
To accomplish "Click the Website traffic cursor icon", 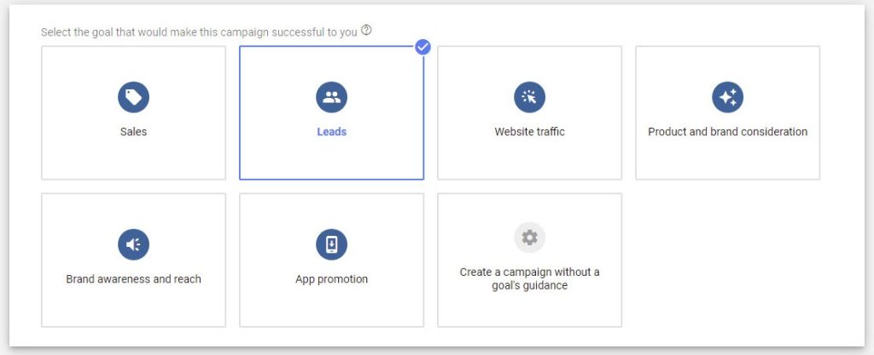I will [529, 97].
